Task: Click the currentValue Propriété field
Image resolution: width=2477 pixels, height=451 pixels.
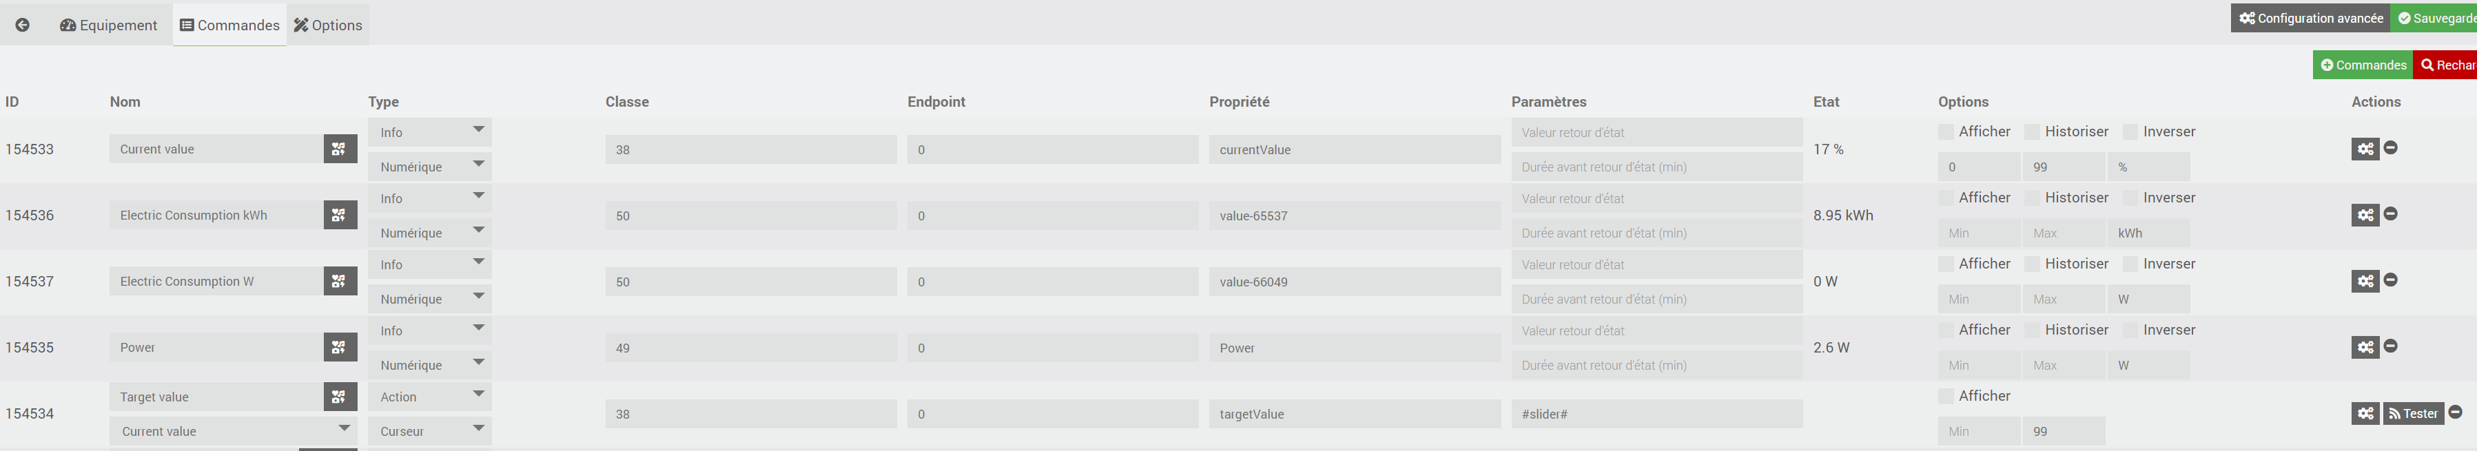Action: 1354,149
